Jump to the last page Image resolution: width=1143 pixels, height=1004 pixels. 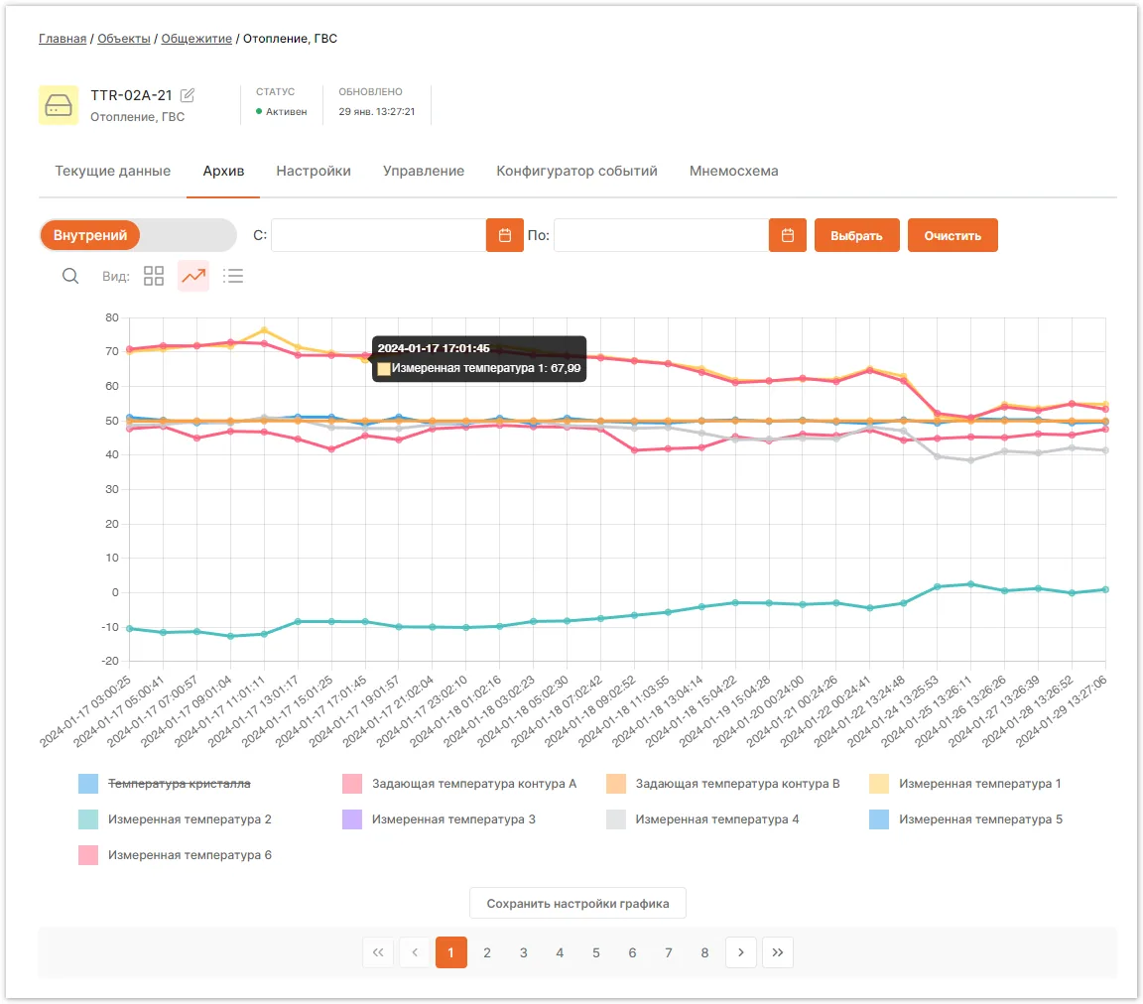778,952
